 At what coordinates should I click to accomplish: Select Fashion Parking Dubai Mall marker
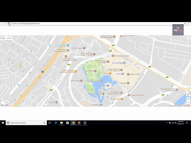coord(108,62)
